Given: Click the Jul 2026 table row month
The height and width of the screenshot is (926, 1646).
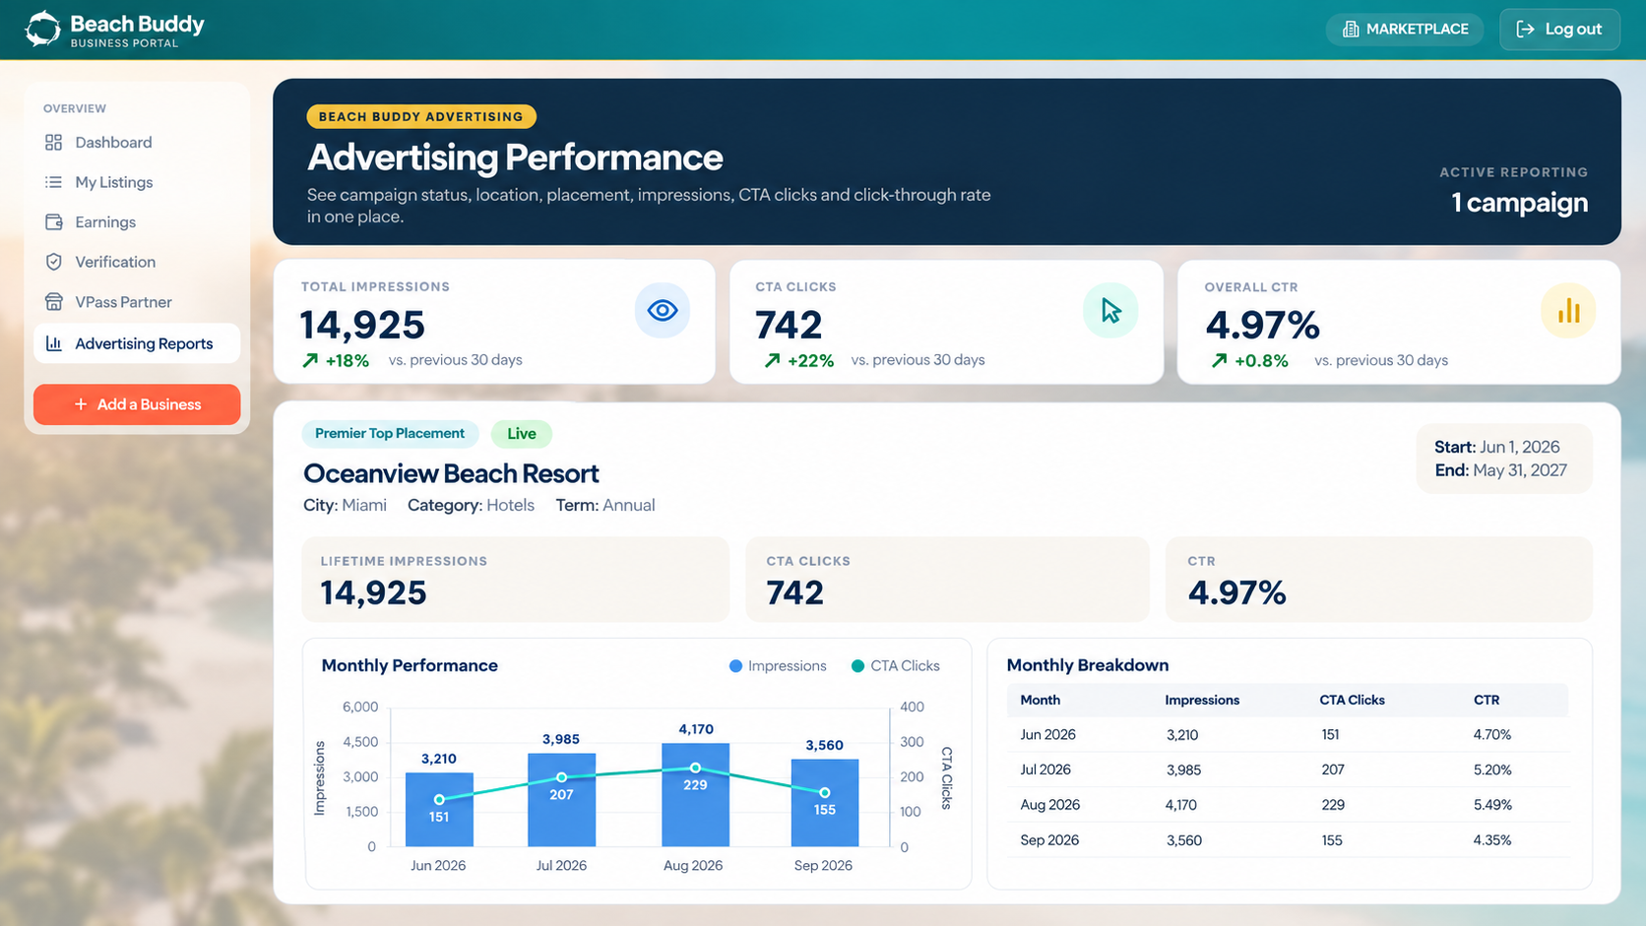Looking at the screenshot, I should 1045,770.
